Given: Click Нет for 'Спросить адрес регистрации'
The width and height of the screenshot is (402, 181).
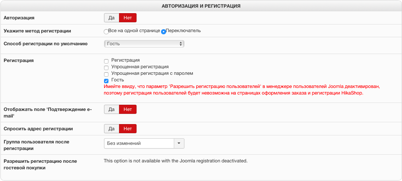Looking at the screenshot, I should coord(128,129).
